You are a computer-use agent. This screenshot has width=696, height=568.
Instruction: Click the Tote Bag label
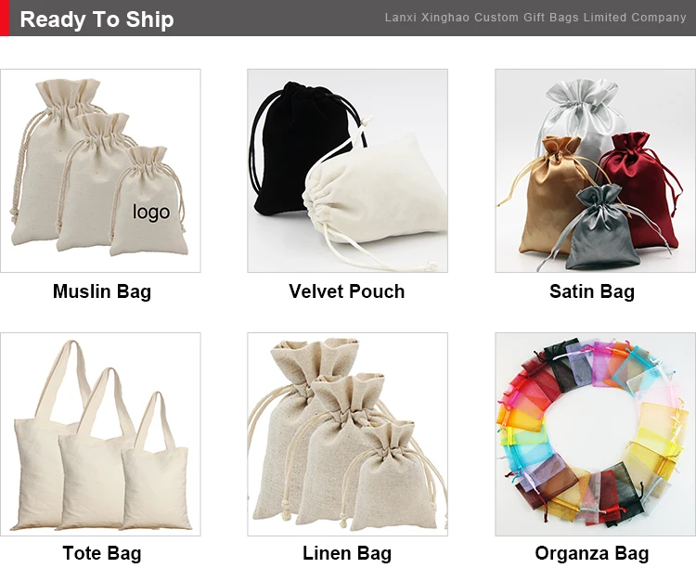click(x=102, y=553)
